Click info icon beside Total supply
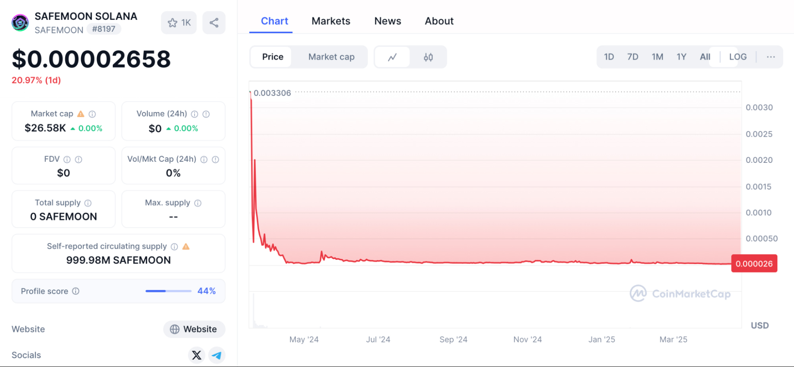The image size is (794, 367). coord(88,203)
